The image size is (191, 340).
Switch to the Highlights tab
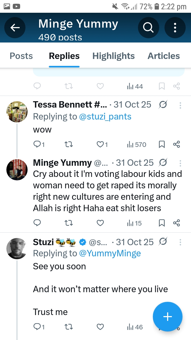[x=114, y=56]
